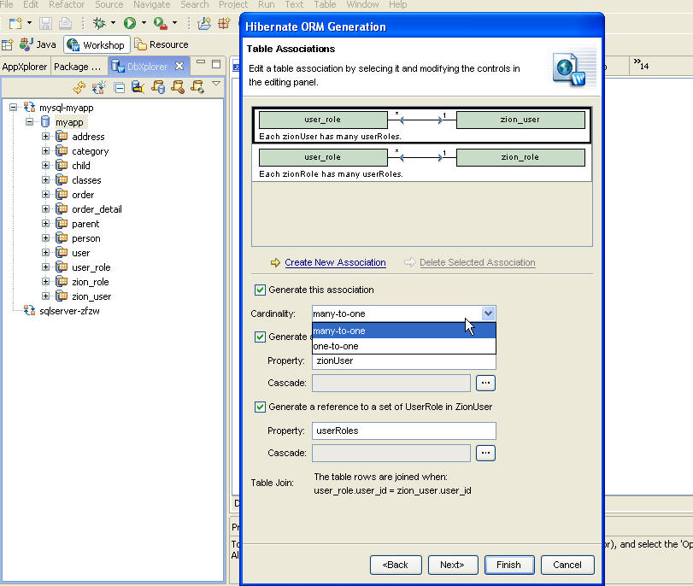Click Delete Selected Association link
The image size is (693, 586).
(478, 262)
